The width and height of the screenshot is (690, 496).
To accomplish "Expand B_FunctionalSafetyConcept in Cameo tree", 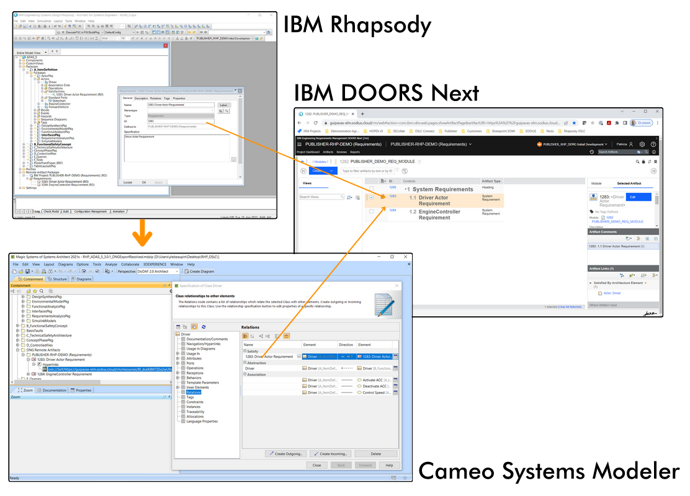I will [17, 326].
